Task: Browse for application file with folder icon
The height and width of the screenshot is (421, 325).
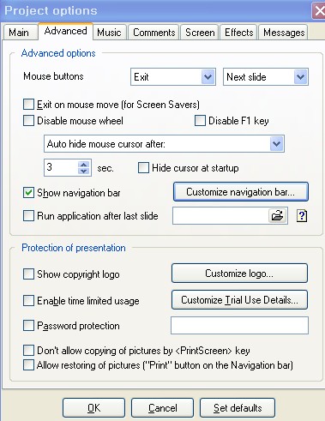Action: click(278, 216)
